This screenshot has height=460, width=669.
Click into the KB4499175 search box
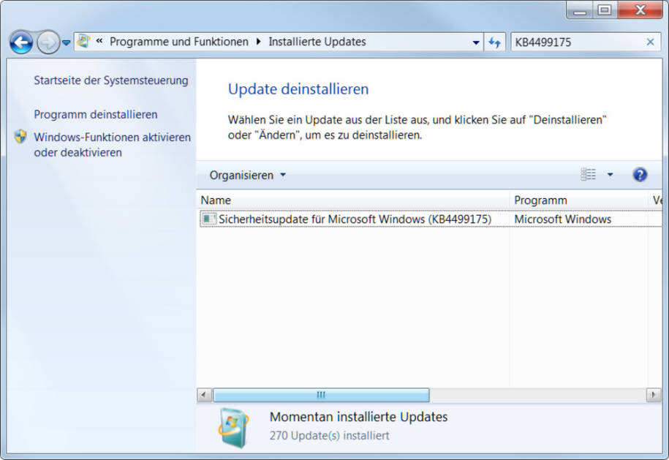578,42
